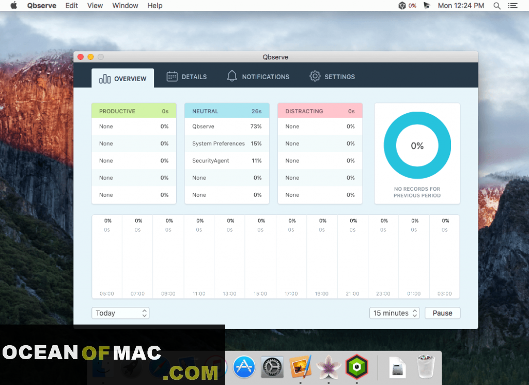
Task: Select the Qbserve 73% row
Action: [227, 127]
